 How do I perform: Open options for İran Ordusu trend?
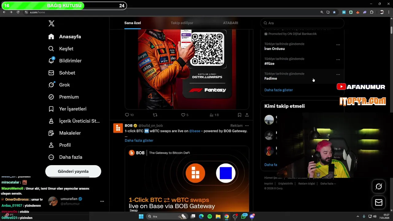[338, 45]
